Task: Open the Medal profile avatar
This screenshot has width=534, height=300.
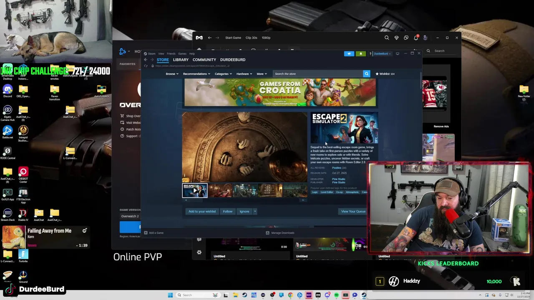Action: pyautogui.click(x=425, y=37)
